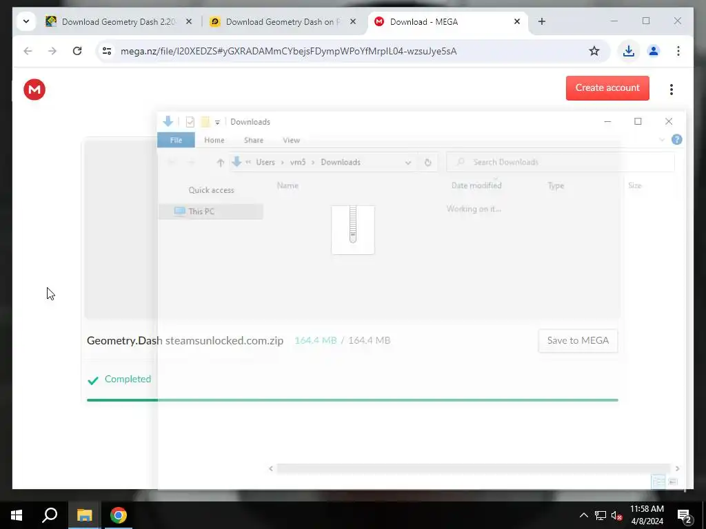Go forward in Chrome history
706x529 pixels.
(52, 51)
